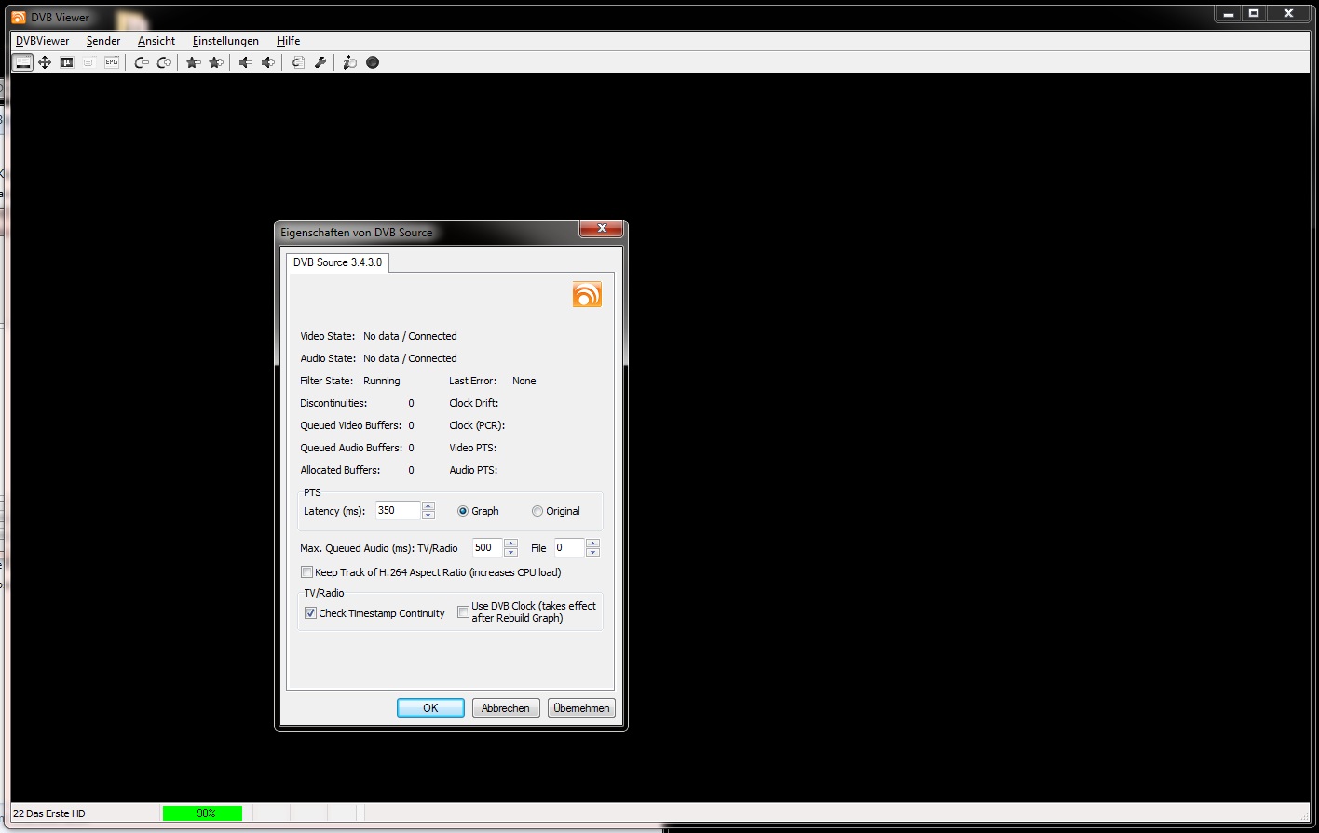Select the Original PTS radio button
Viewport: 1319px width, 833px height.
537,511
